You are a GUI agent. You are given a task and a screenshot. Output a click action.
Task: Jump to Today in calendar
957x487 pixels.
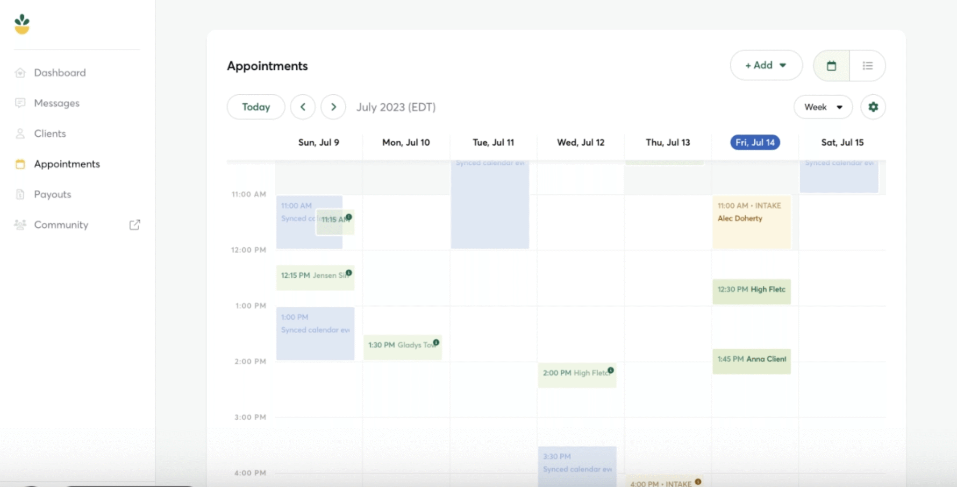click(256, 107)
